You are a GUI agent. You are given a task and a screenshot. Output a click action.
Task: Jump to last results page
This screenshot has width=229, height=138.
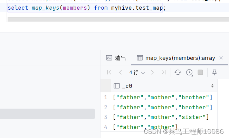pos(164,72)
